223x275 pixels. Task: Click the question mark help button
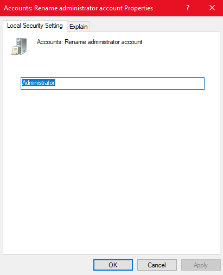(x=188, y=8)
